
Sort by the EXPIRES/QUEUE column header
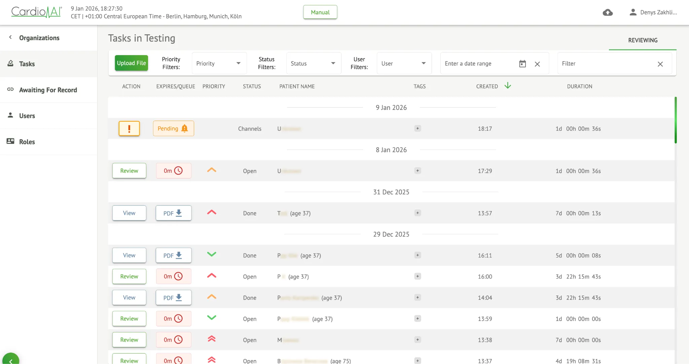tap(175, 86)
